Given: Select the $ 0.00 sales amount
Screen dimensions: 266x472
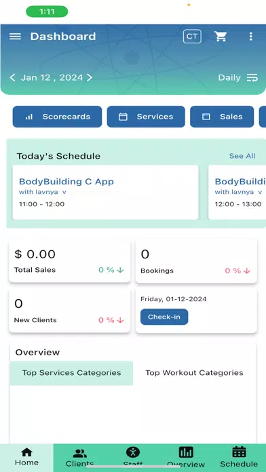Looking at the screenshot, I should click(x=35, y=254).
